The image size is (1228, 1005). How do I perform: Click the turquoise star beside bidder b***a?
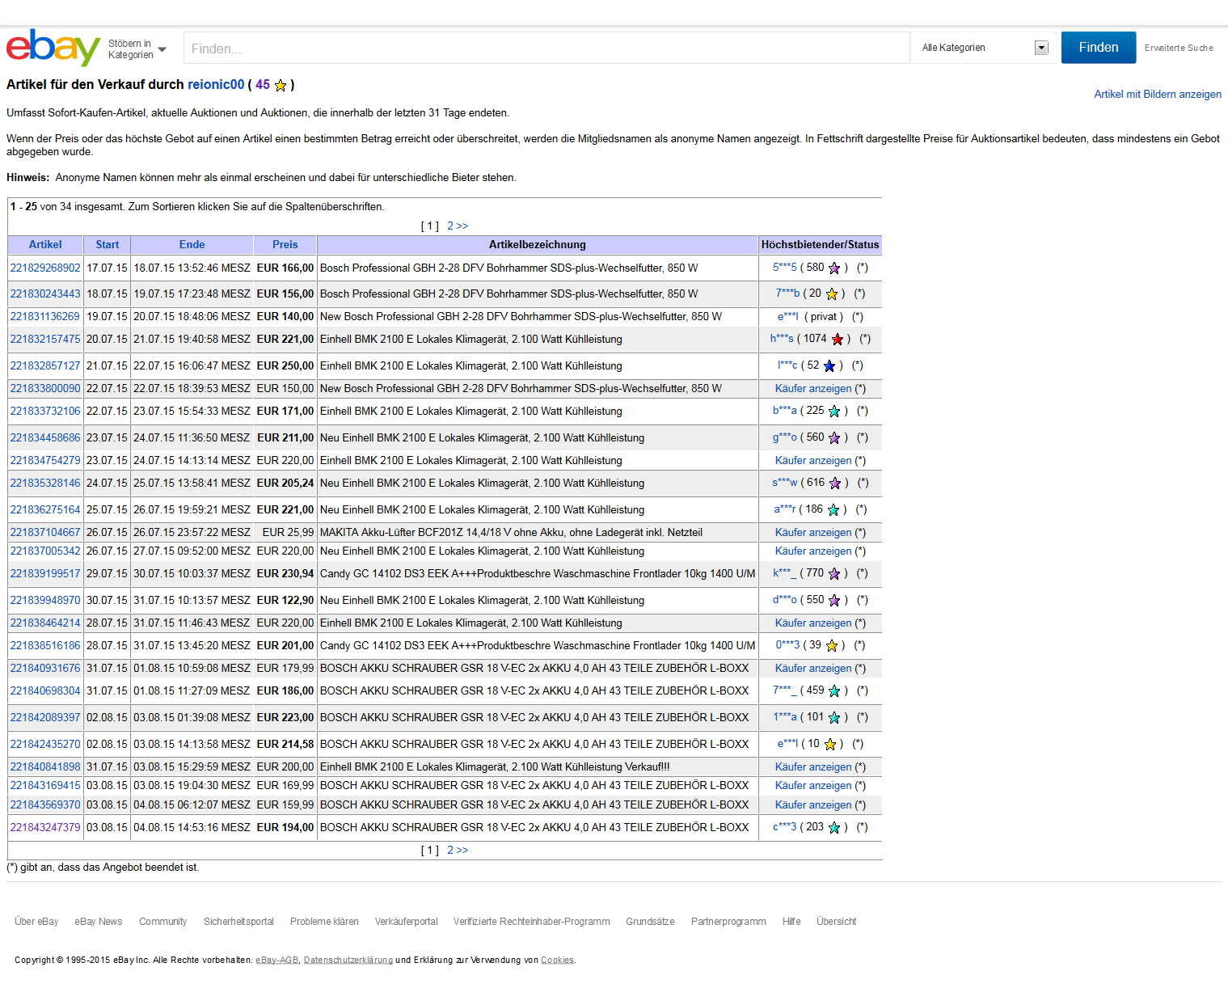[x=834, y=411]
